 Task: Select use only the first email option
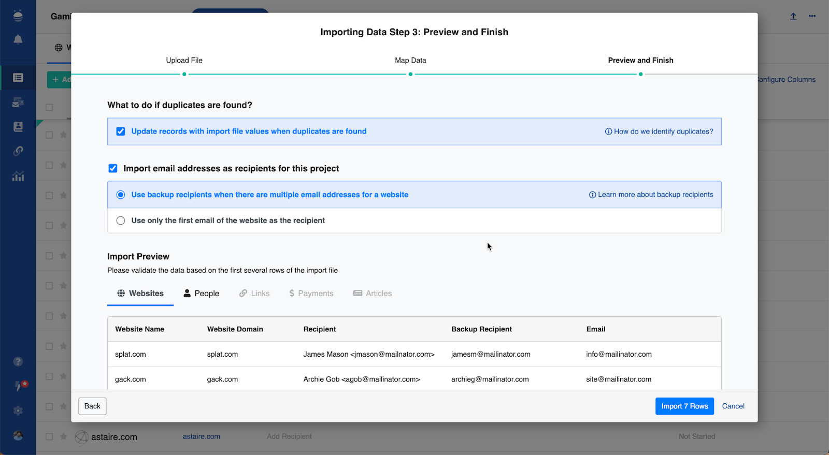[x=121, y=221]
